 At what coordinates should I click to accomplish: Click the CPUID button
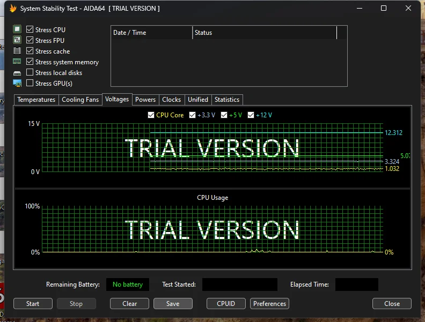coord(226,304)
